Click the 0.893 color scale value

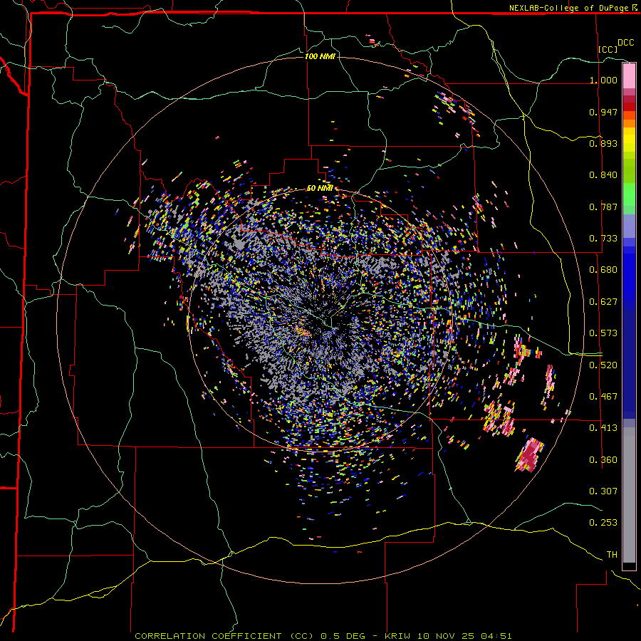pos(603,143)
